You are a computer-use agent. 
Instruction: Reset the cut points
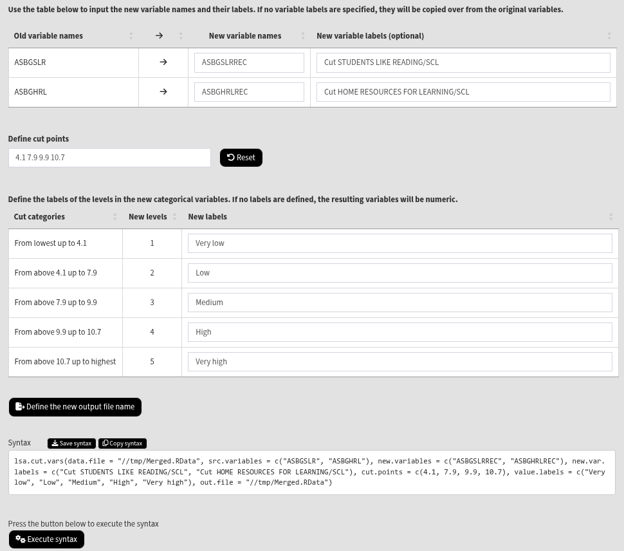[241, 158]
